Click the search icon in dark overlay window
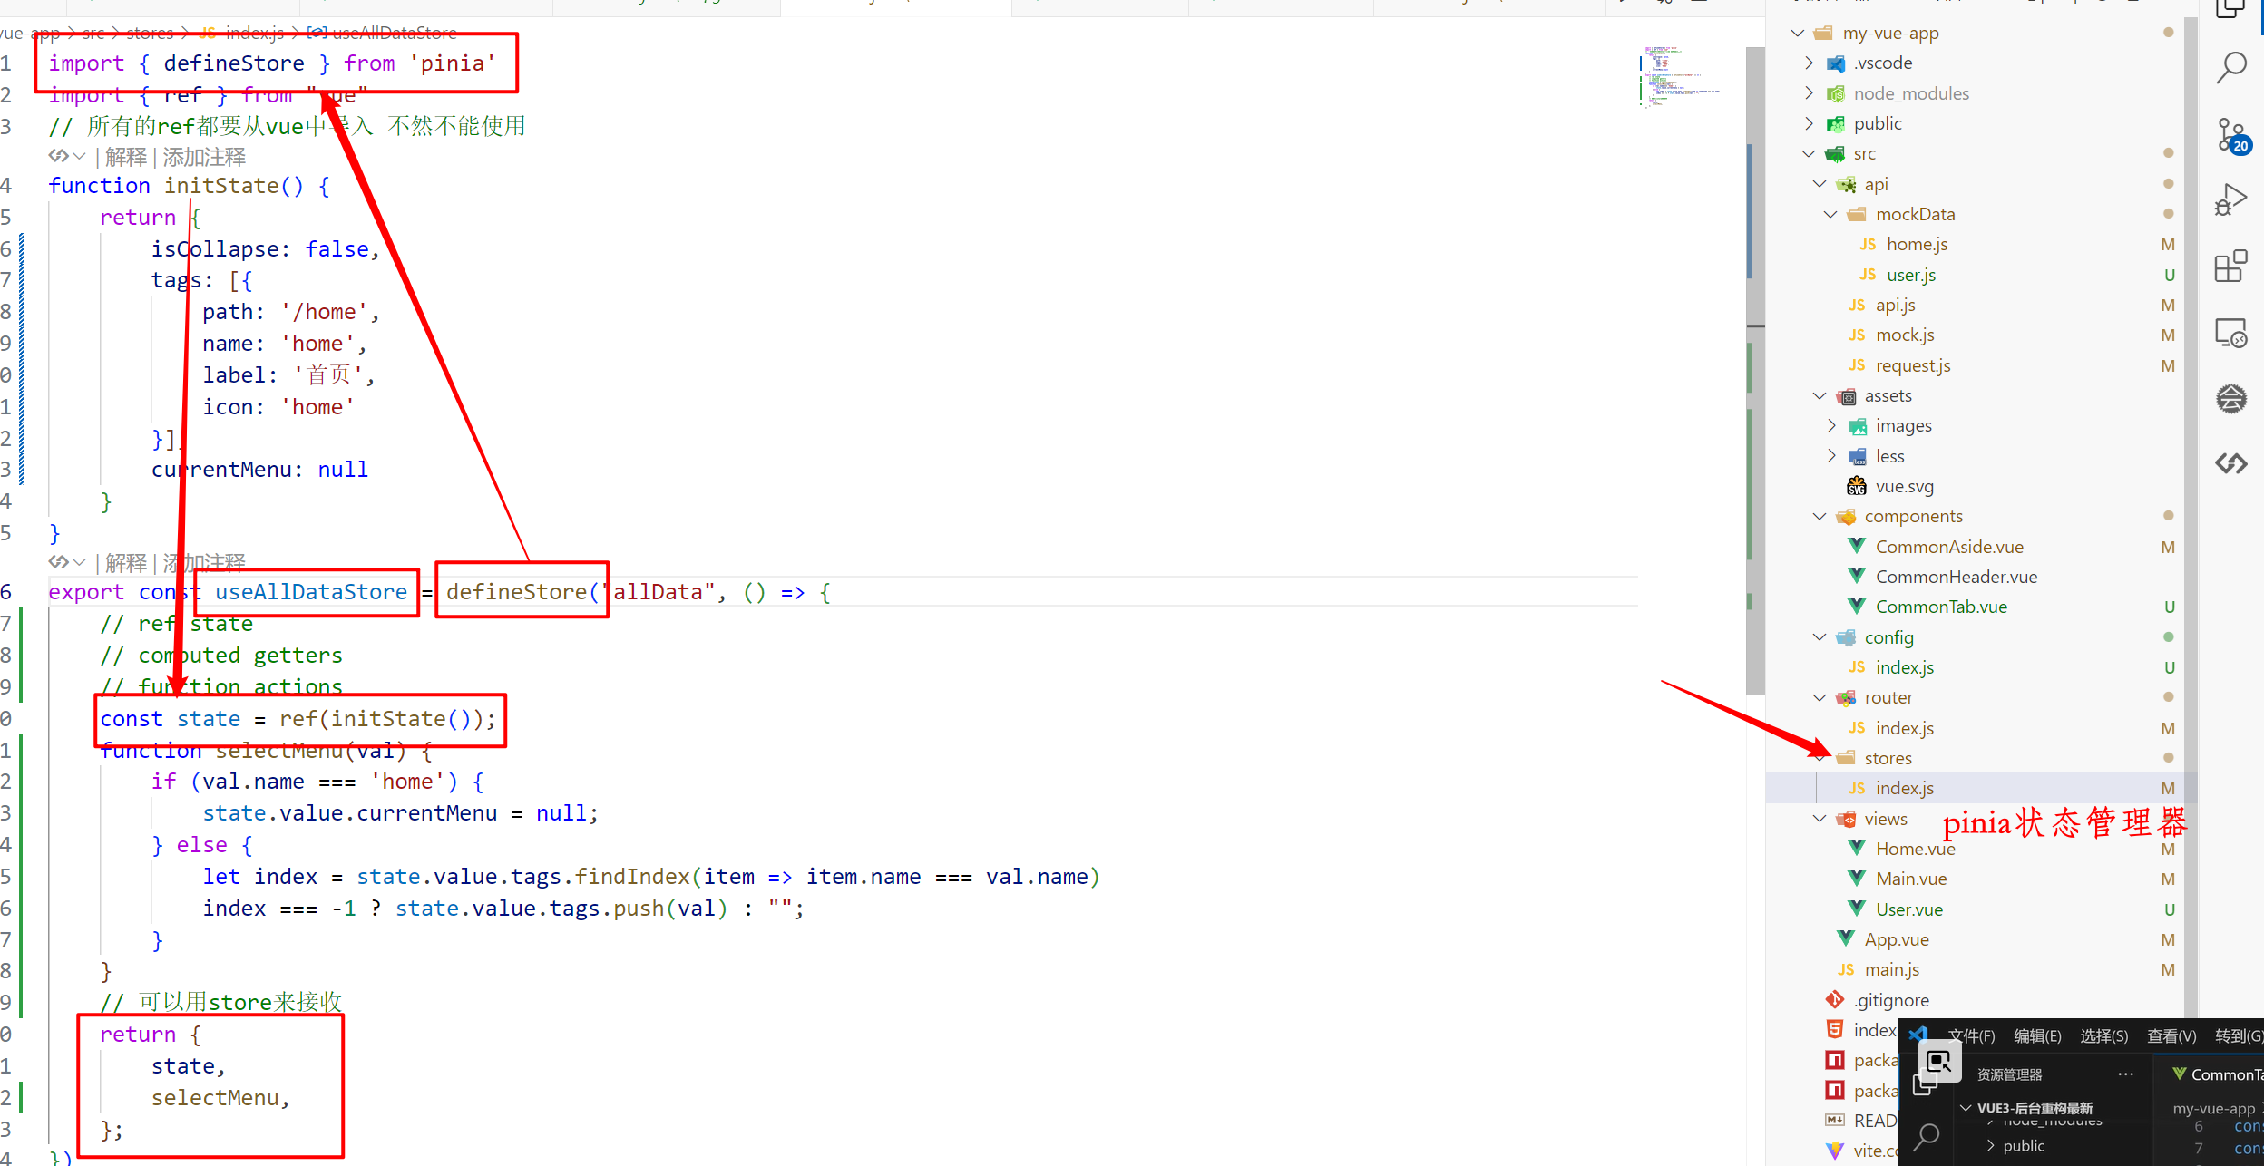Image resolution: width=2264 pixels, height=1166 pixels. [1926, 1135]
